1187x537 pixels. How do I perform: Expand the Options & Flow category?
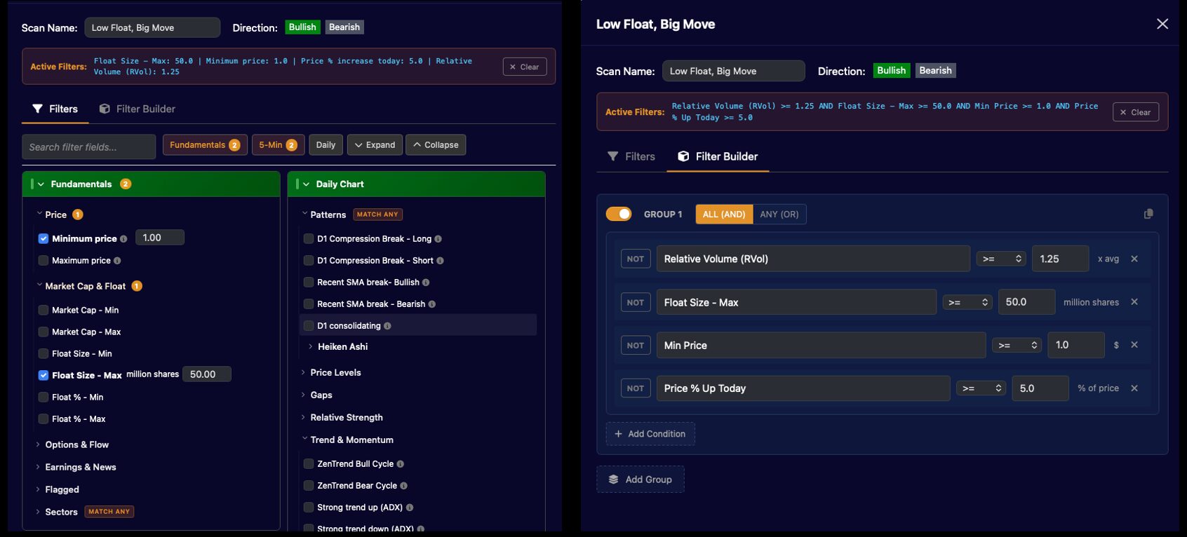click(x=76, y=444)
